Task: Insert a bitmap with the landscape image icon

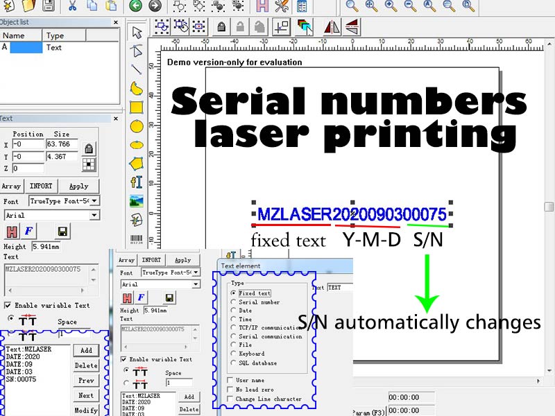Action: (x=137, y=201)
